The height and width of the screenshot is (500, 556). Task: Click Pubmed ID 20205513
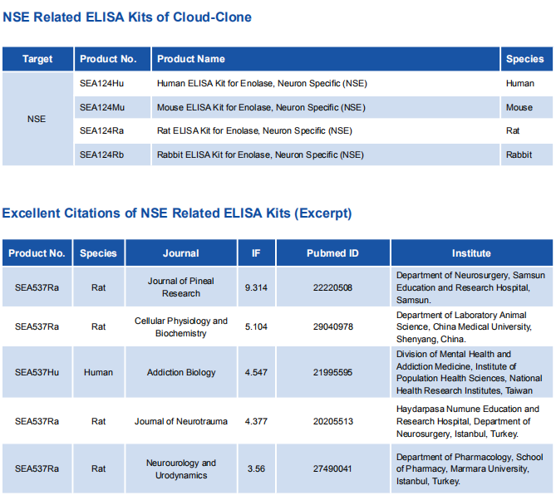333,421
